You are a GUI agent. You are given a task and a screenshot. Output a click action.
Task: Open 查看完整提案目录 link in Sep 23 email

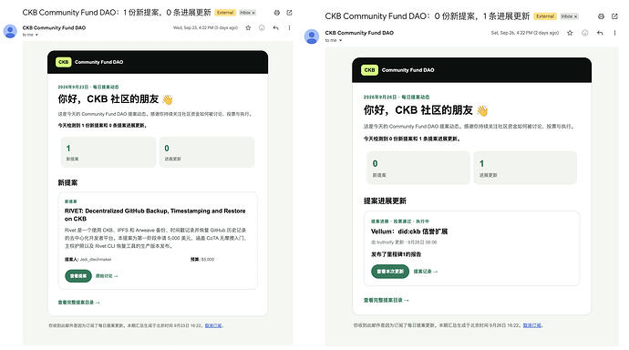[78, 303]
